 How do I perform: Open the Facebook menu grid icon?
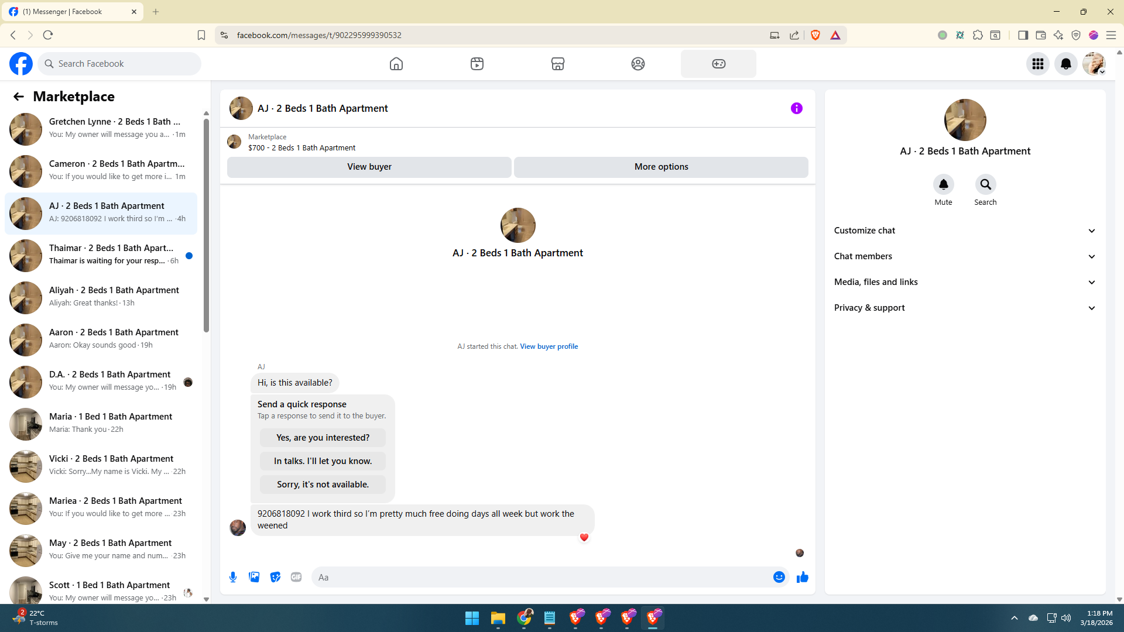[x=1037, y=64]
